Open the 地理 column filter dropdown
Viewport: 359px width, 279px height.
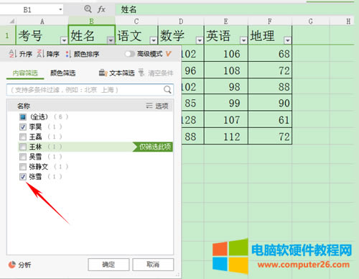(287, 40)
